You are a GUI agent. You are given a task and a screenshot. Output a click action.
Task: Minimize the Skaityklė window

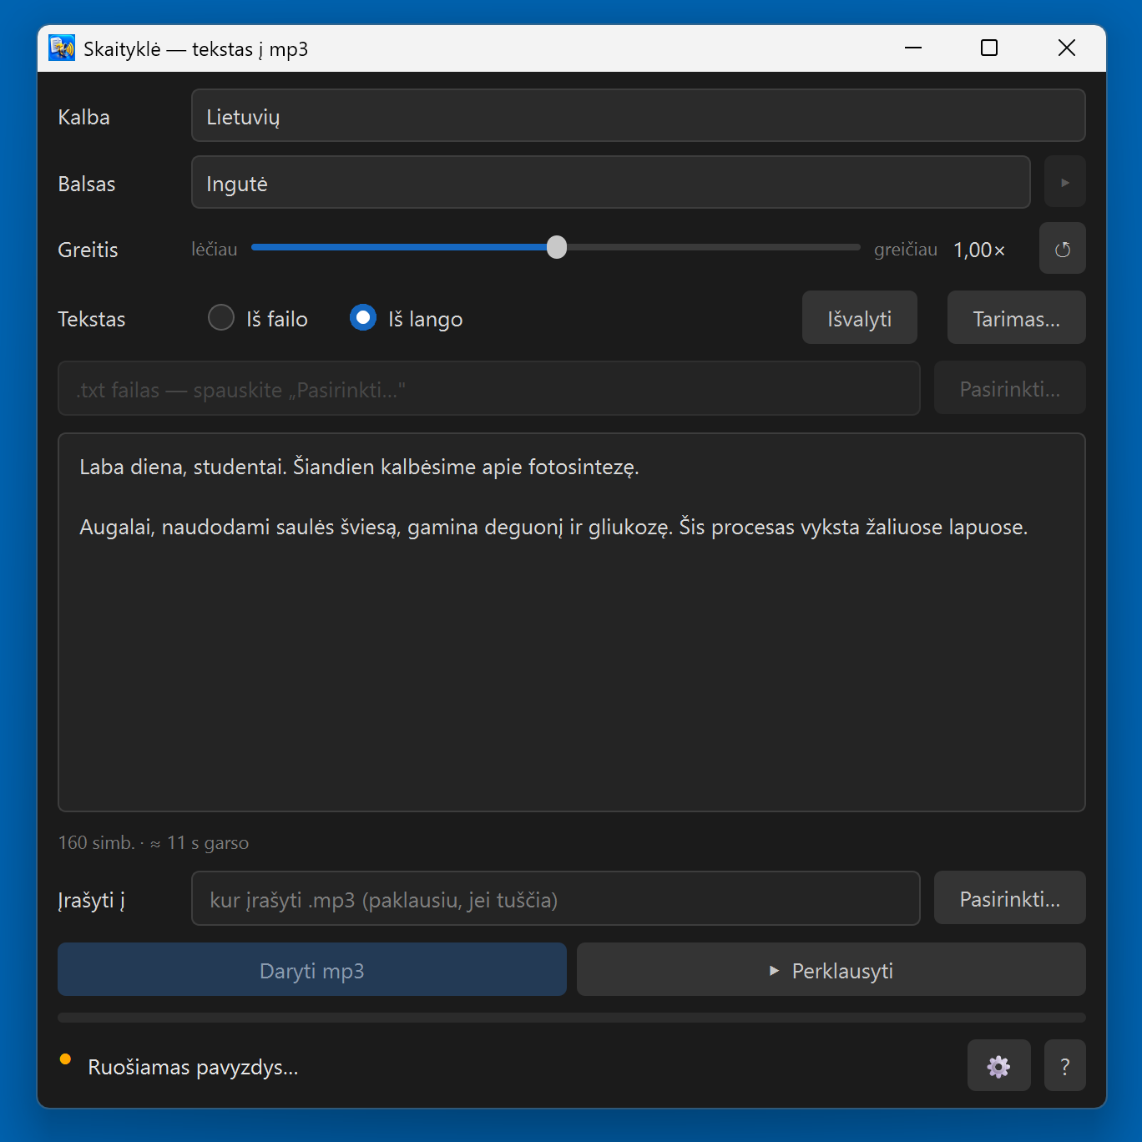(913, 48)
